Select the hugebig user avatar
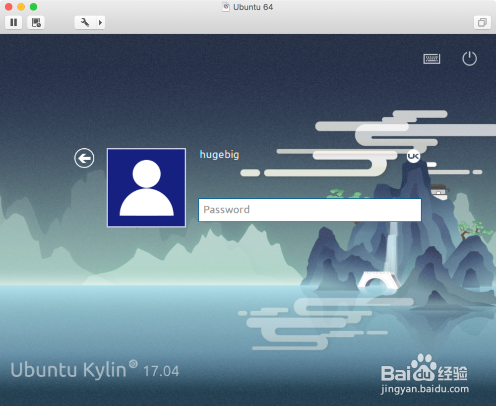496x406 pixels. click(x=146, y=188)
